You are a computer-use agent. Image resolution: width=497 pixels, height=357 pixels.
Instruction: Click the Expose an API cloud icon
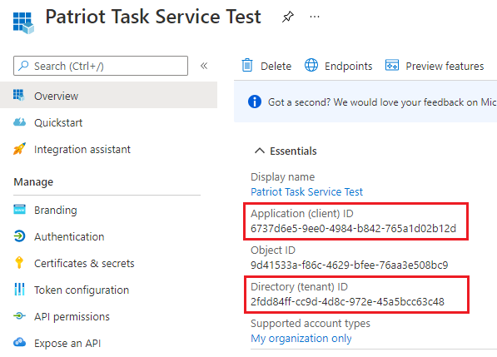[19, 342]
